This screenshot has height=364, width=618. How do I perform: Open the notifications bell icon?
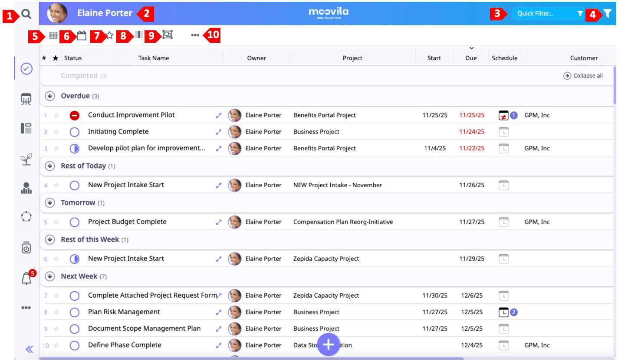27,279
